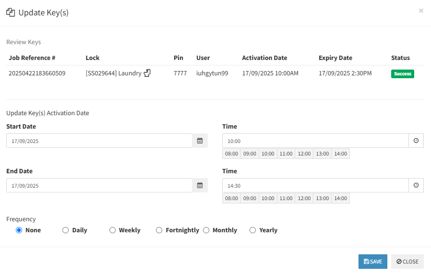Viewport: 431px width, 275px height.
Task: Click the green Success status badge
Action: tap(402, 74)
